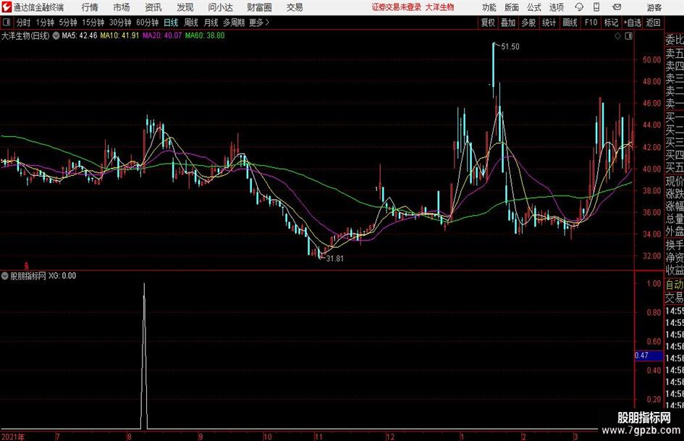Click the 统计 statistics button
The height and width of the screenshot is (441, 684).
[x=549, y=22]
